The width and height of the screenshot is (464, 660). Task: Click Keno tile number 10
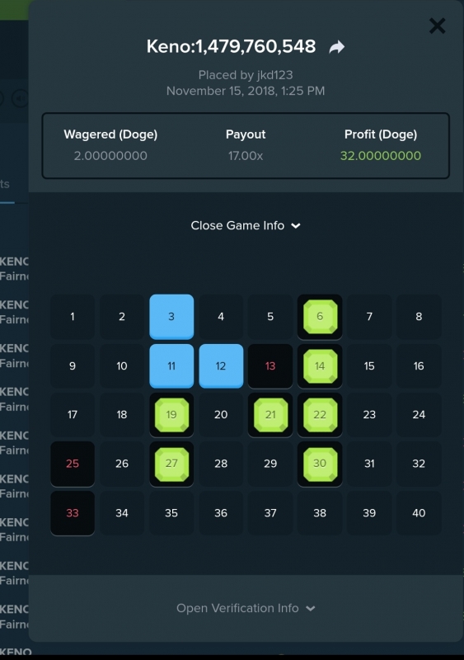click(122, 366)
